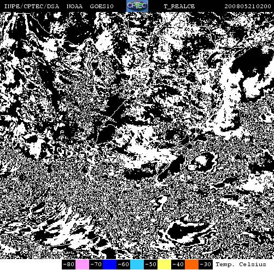This screenshot has width=274, height=270.
Task: Click the Temp. Celsius legend caption
Action: tap(241, 265)
